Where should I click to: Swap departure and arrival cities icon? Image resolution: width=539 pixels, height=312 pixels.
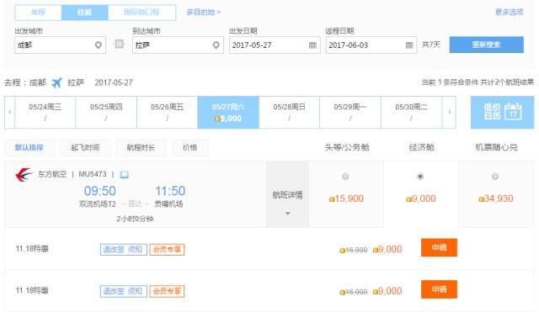click(x=119, y=44)
